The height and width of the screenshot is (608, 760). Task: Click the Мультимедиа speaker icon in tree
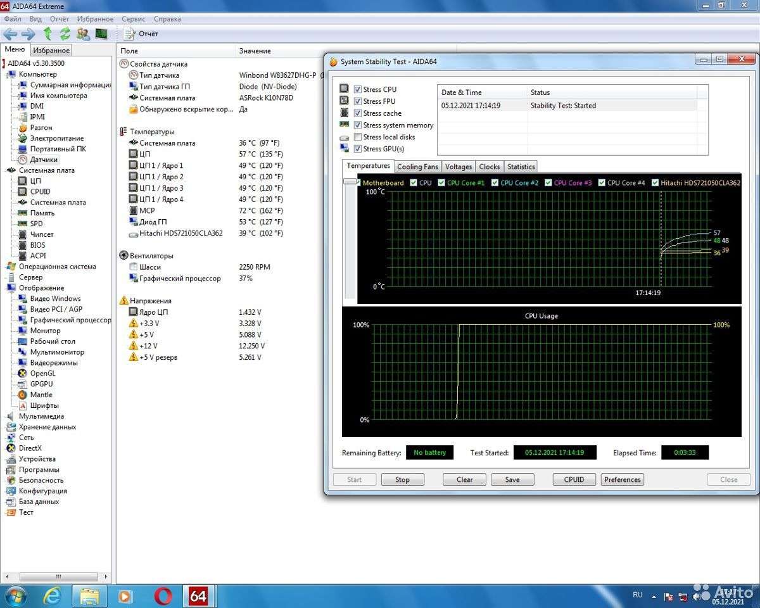pos(11,416)
